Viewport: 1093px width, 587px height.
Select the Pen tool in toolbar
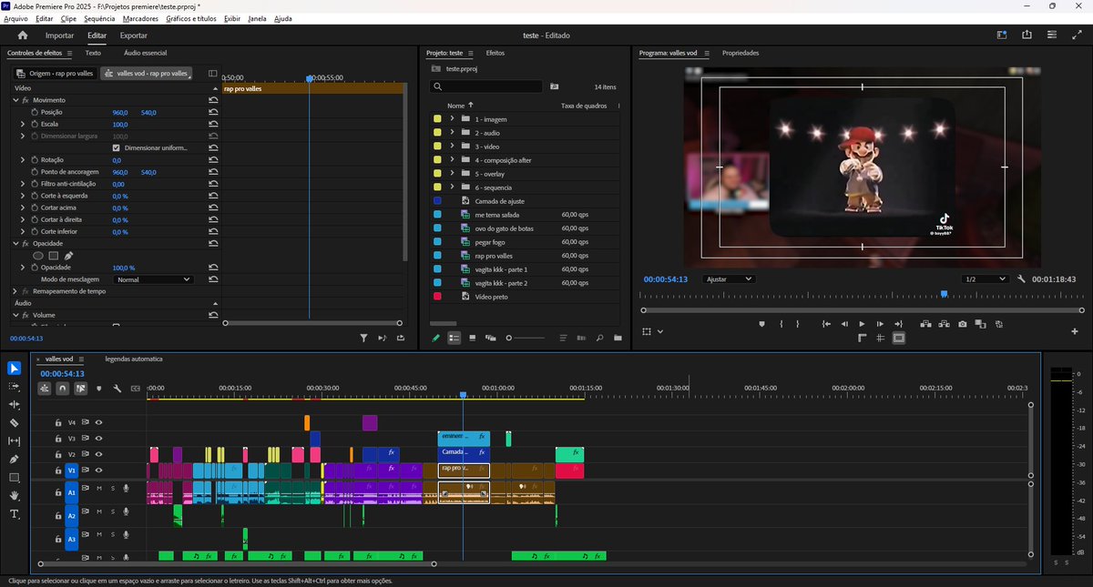(x=15, y=460)
